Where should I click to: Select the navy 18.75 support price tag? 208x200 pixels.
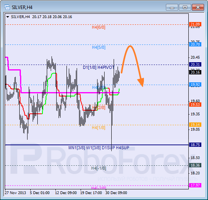point(195,144)
